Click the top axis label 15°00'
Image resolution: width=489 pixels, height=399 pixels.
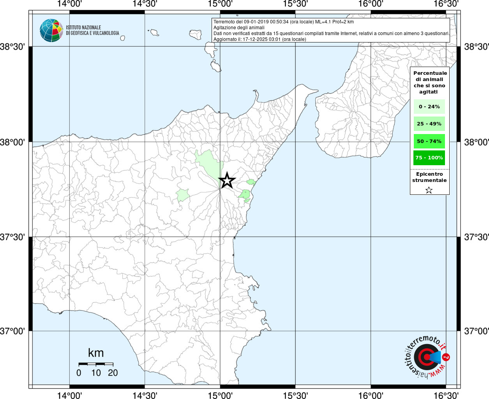(220, 4)
